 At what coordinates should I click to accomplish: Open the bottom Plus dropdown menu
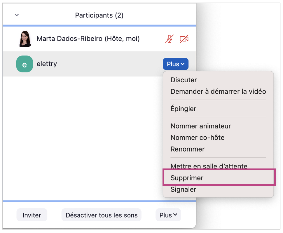coord(168,215)
